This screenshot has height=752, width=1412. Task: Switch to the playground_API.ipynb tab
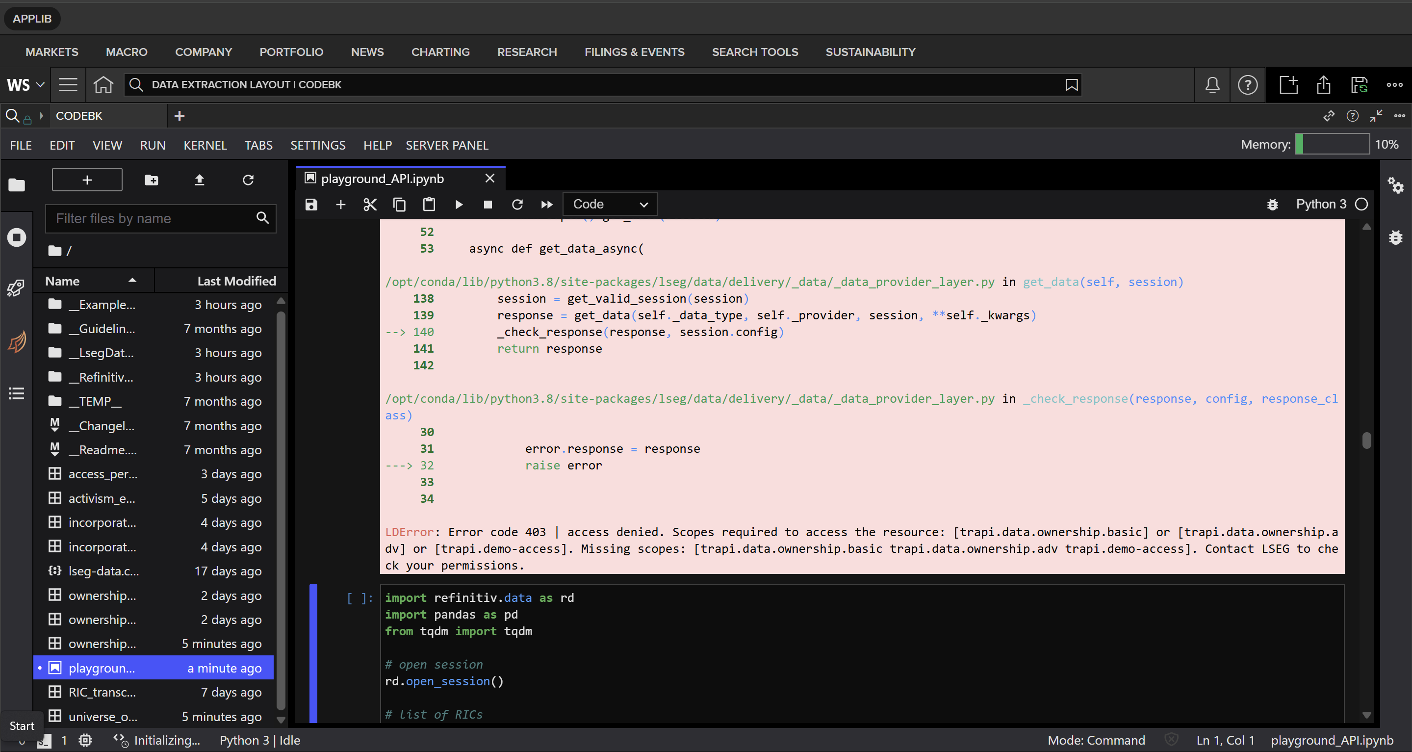pyautogui.click(x=382, y=178)
